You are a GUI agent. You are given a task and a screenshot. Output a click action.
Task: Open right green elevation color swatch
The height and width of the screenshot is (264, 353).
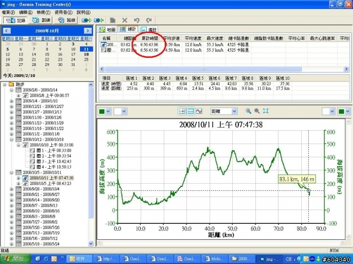344,111
